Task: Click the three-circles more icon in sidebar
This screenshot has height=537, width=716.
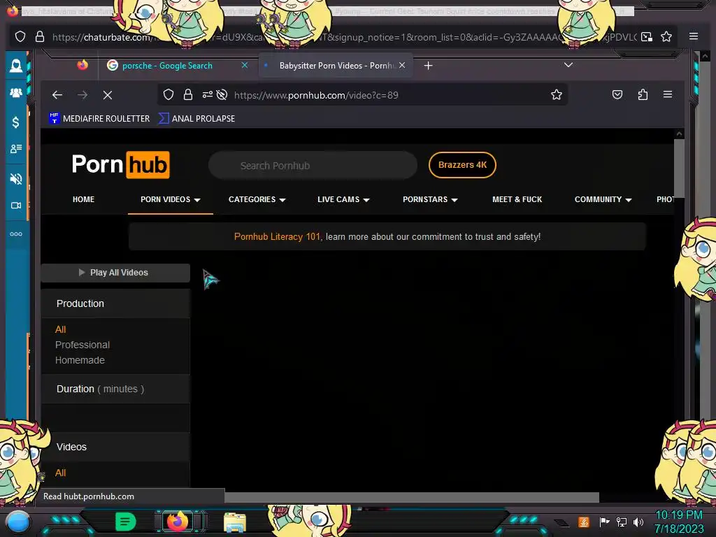Action: pyautogui.click(x=16, y=234)
